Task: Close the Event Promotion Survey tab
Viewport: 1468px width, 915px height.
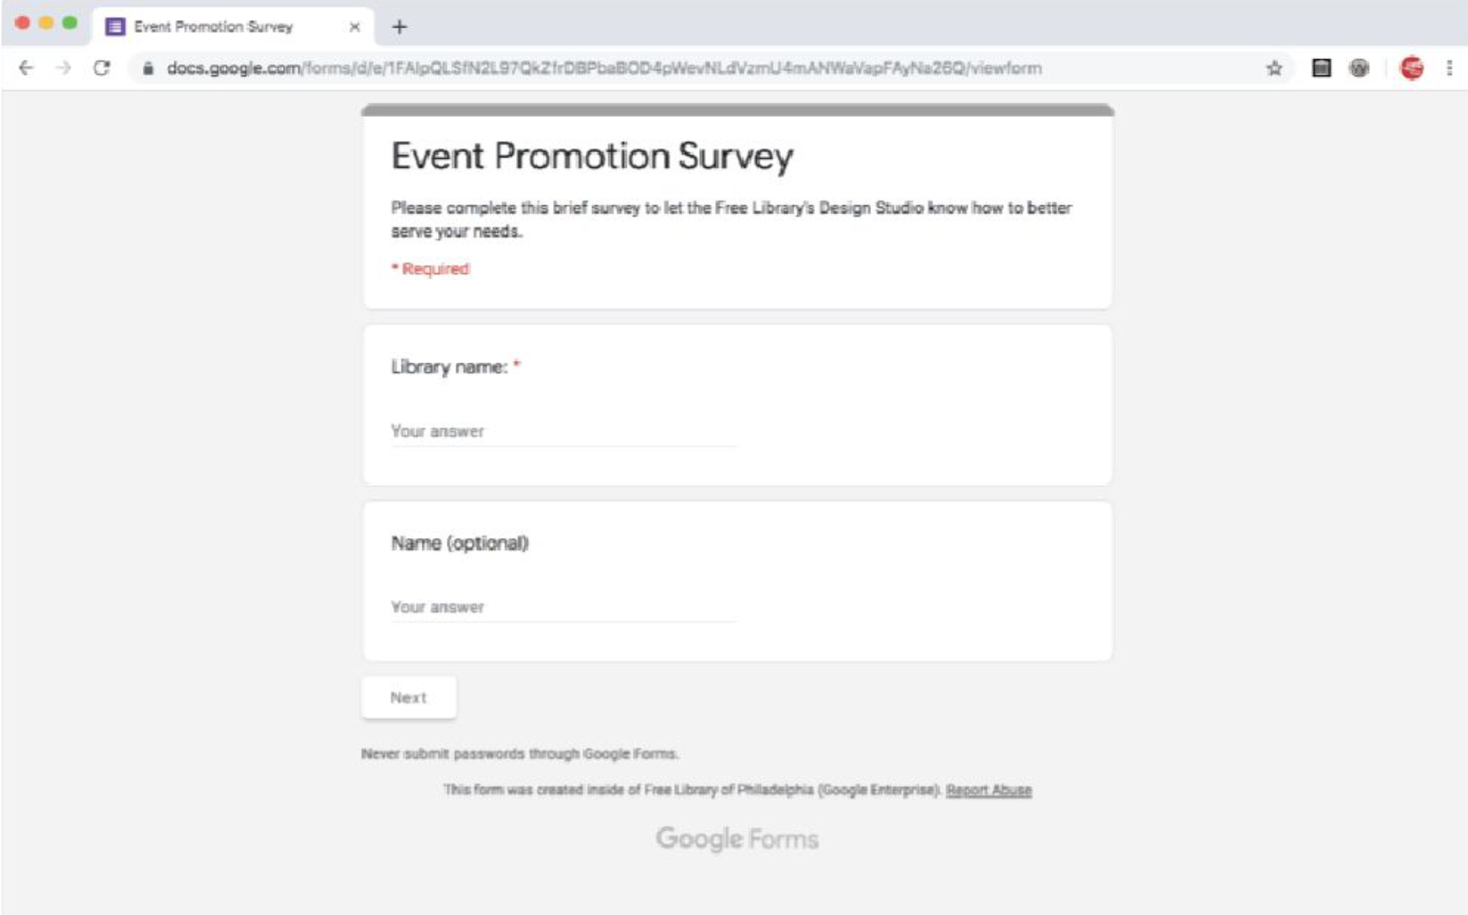Action: point(354,27)
